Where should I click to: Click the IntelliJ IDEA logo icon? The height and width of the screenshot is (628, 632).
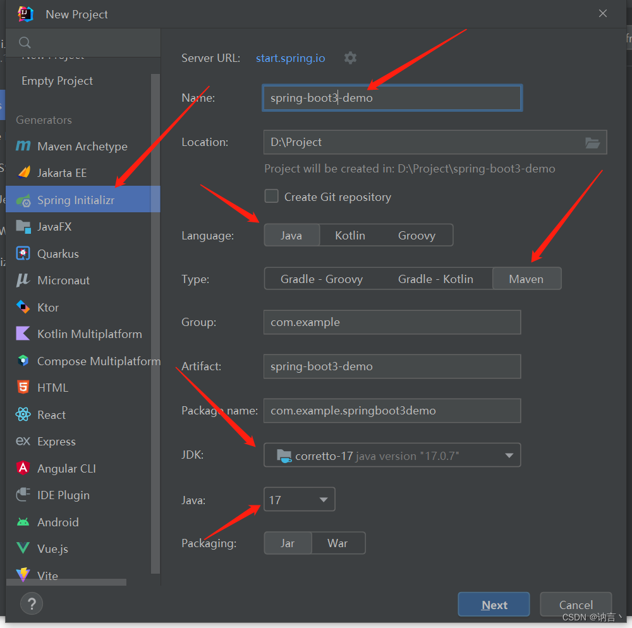[x=25, y=14]
